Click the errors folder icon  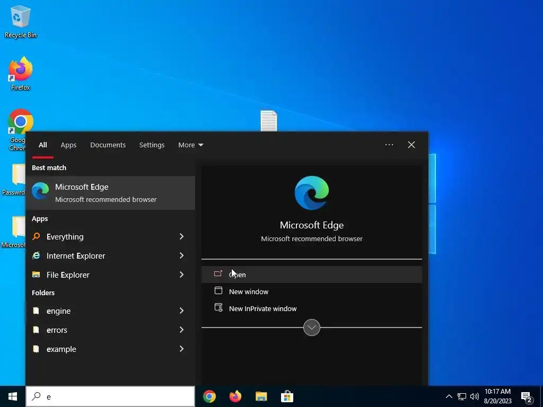point(36,330)
